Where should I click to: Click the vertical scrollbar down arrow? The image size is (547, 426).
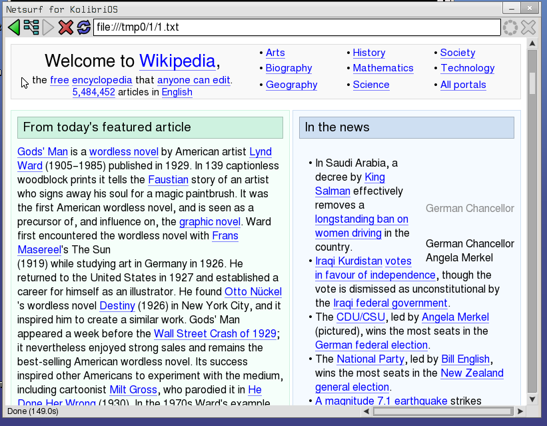532,399
